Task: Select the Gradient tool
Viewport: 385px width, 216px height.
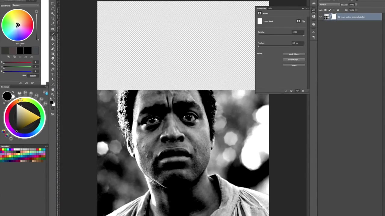Action: point(53,54)
